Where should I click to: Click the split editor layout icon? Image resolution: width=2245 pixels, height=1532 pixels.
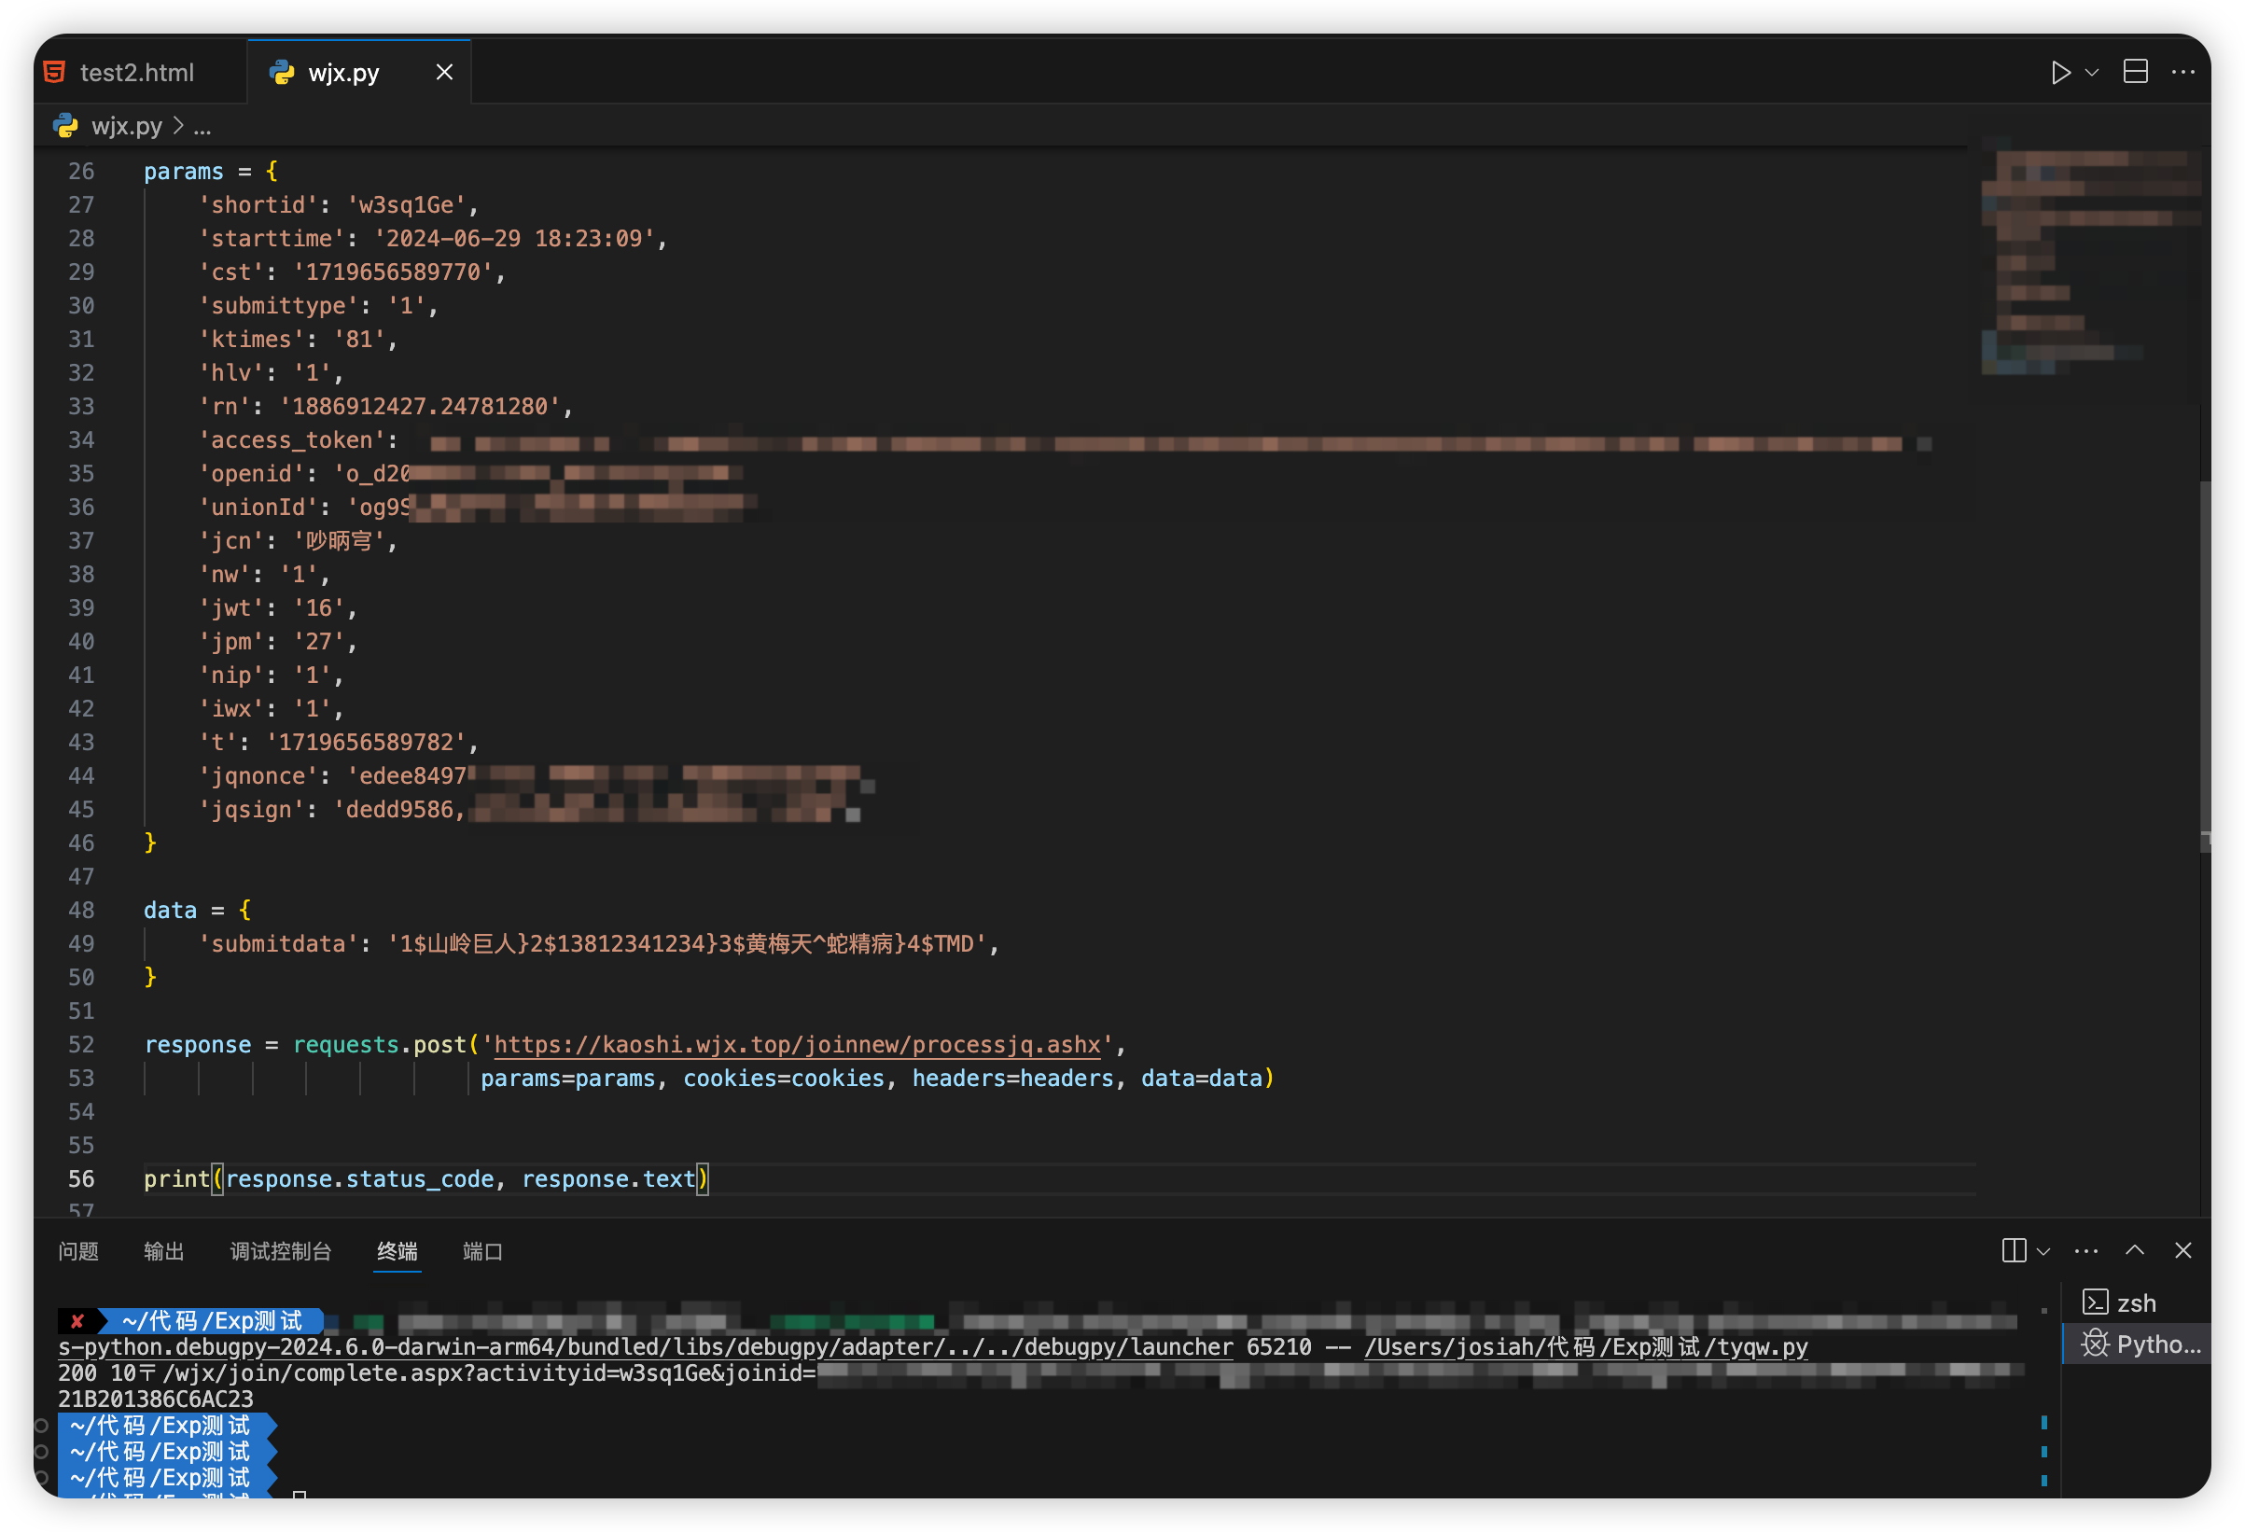tap(2135, 73)
